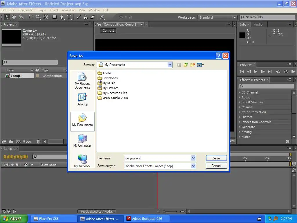Click the dialog help question button

click(x=219, y=55)
